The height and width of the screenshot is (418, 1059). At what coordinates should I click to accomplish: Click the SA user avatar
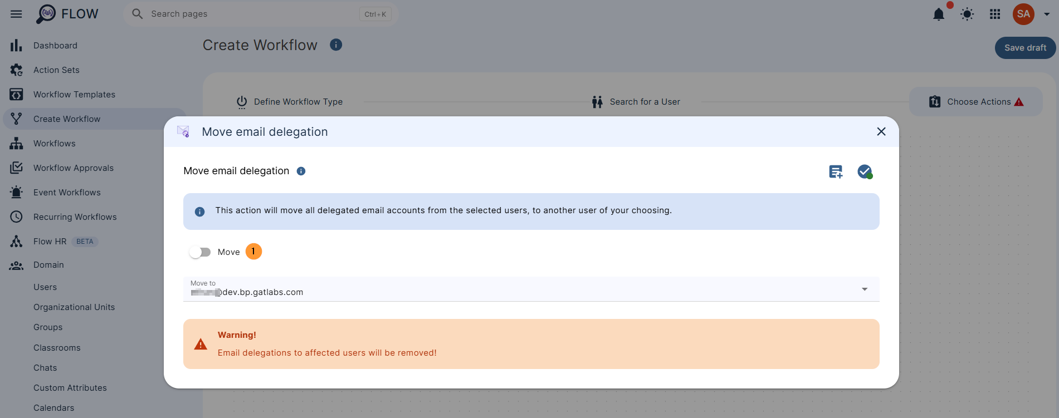pyautogui.click(x=1023, y=14)
